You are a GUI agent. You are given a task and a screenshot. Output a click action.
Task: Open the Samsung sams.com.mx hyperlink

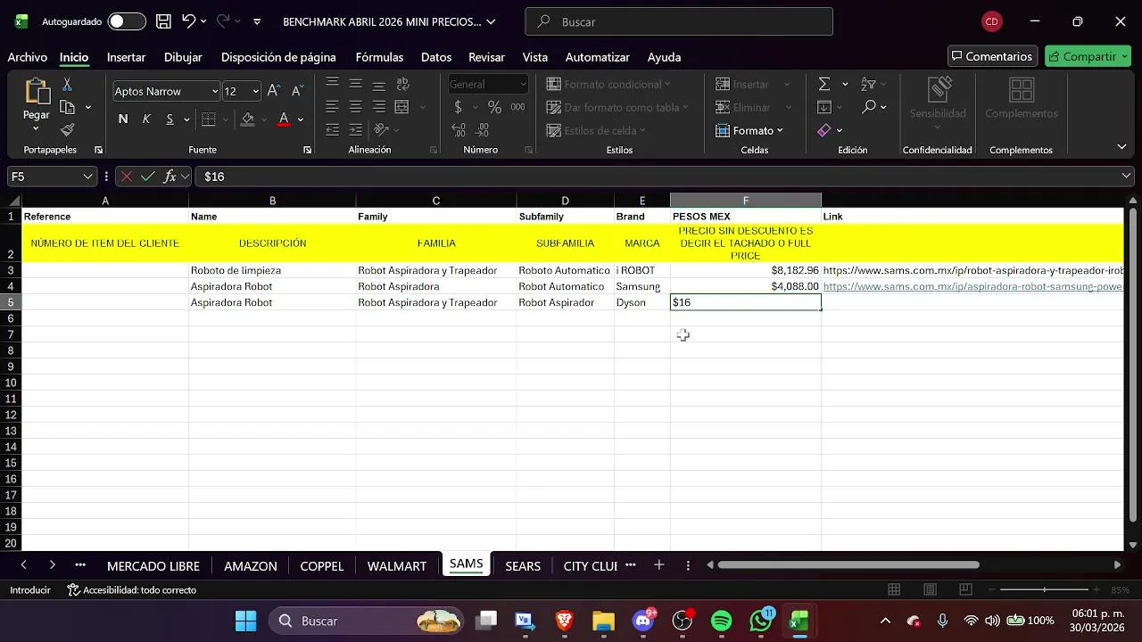pos(972,286)
